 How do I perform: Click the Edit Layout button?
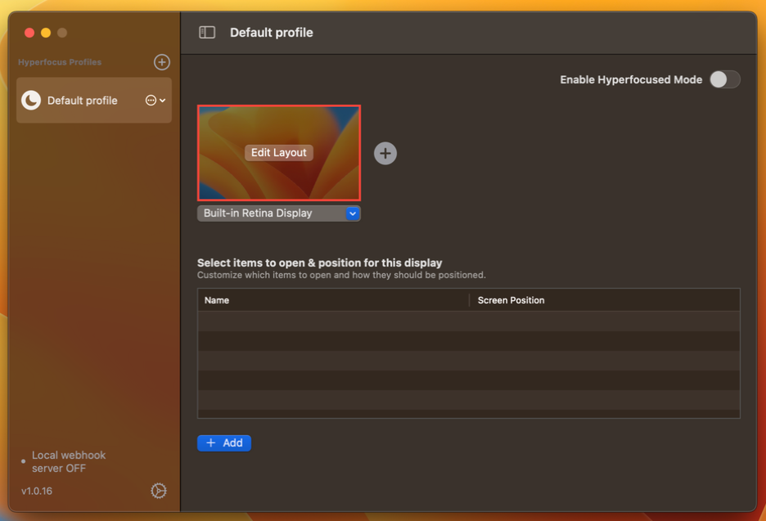(278, 153)
